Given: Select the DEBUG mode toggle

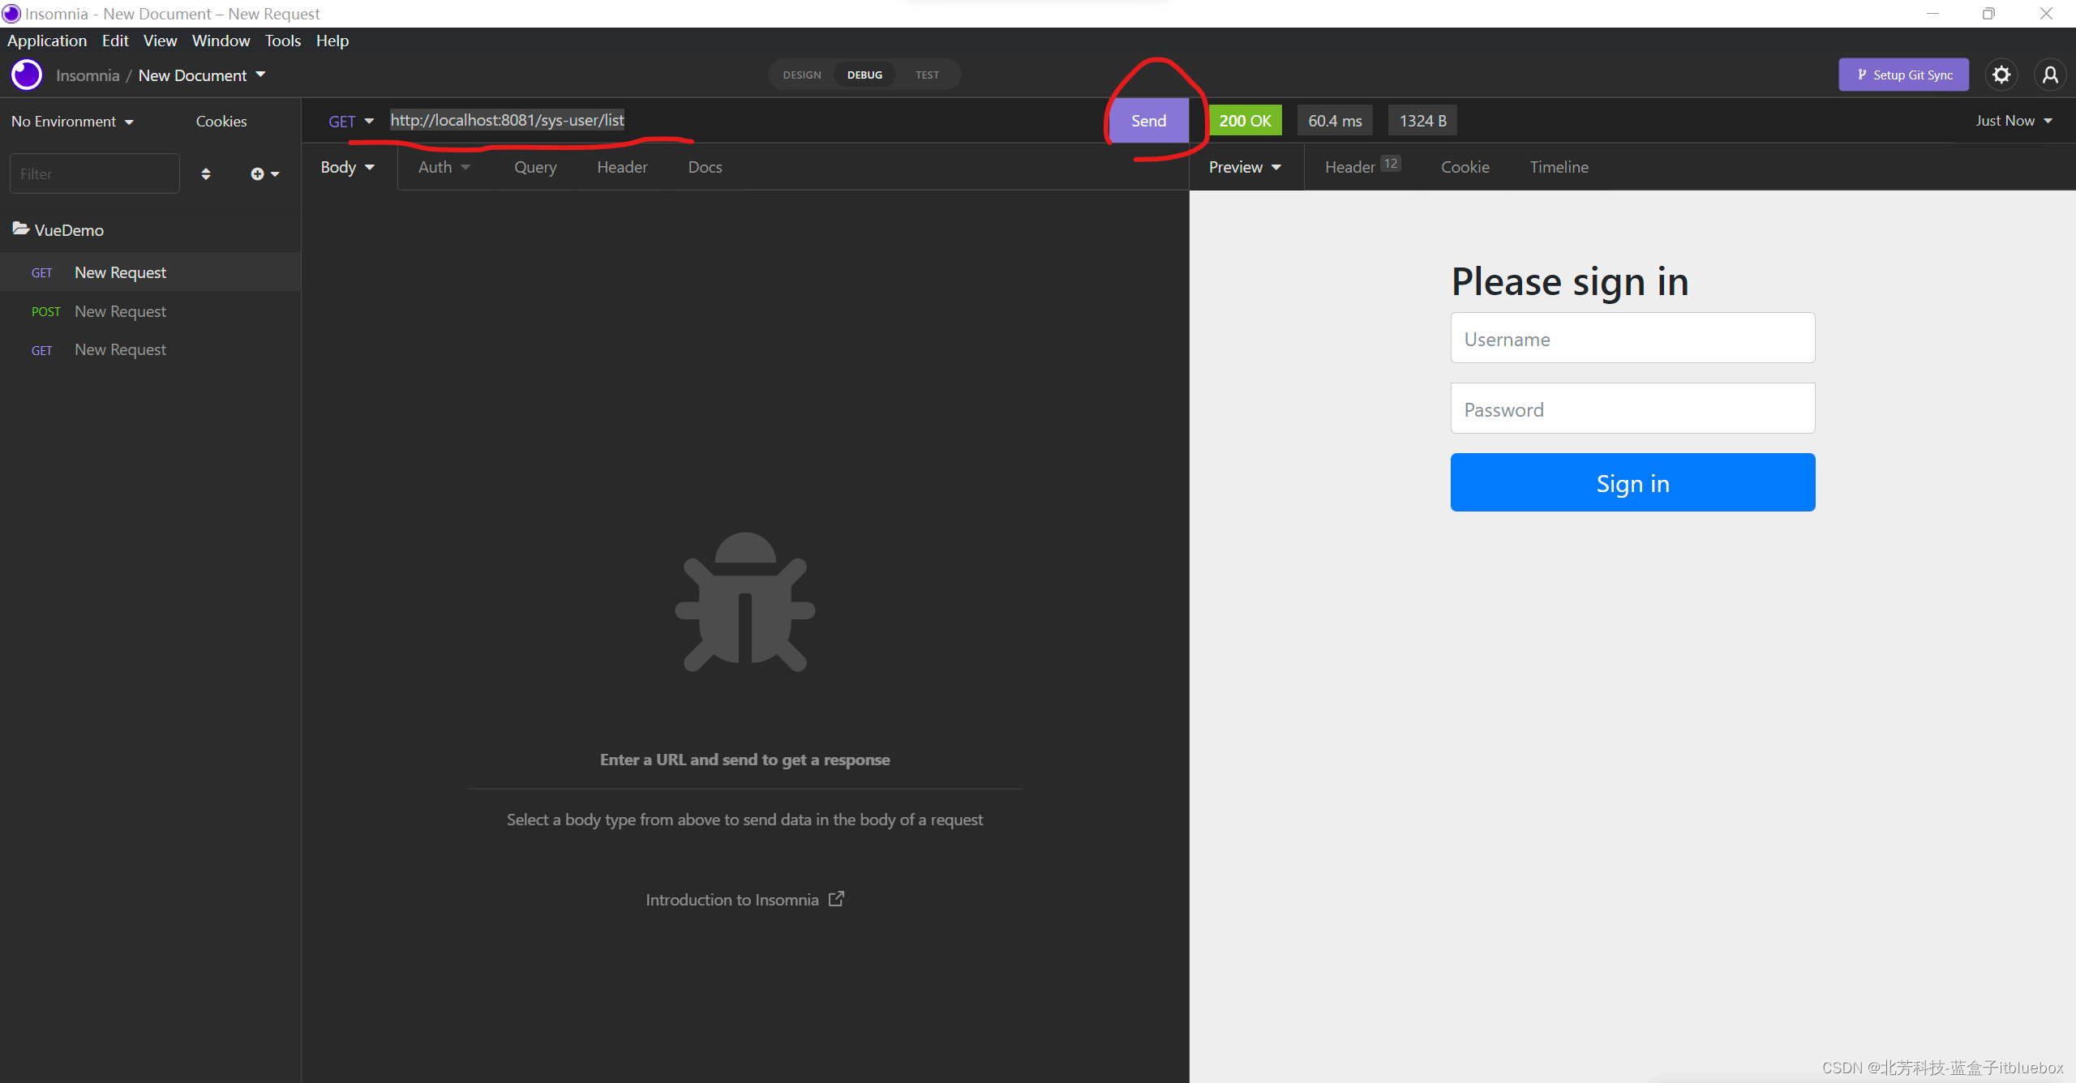Looking at the screenshot, I should point(864,75).
